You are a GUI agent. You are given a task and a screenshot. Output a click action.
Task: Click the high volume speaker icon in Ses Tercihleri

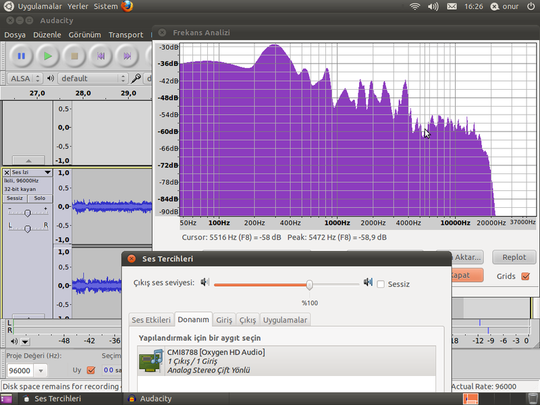click(x=368, y=282)
